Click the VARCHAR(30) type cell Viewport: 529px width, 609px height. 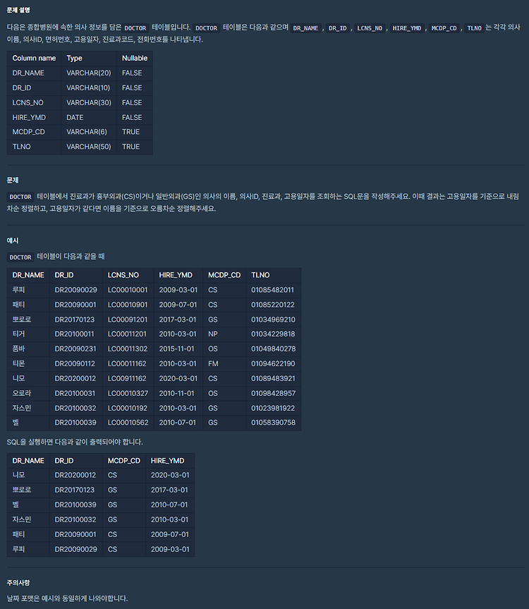(88, 102)
